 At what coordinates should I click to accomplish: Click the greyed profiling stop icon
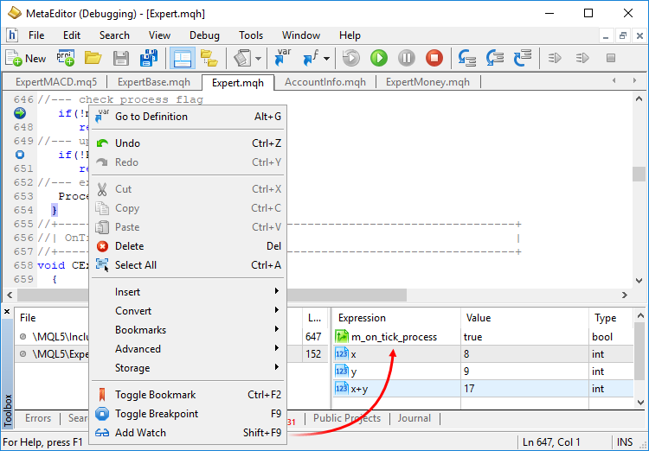[611, 58]
